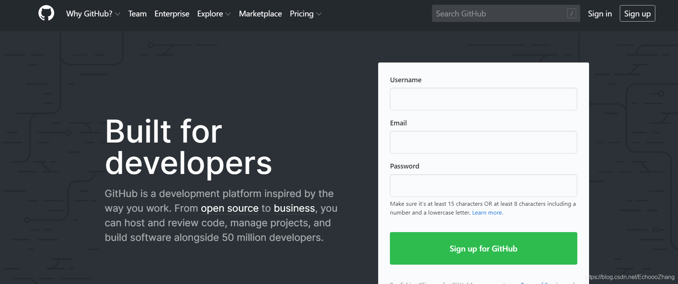Expand the Why GitHub? dropdown menu
Image resolution: width=678 pixels, height=284 pixels.
tap(93, 14)
